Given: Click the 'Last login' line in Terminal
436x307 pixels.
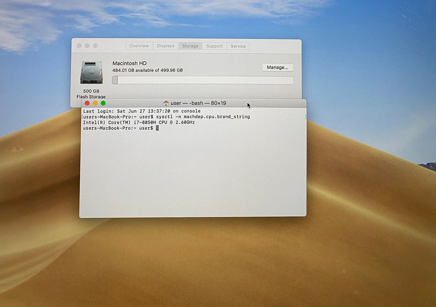Looking at the screenshot, I should (142, 111).
